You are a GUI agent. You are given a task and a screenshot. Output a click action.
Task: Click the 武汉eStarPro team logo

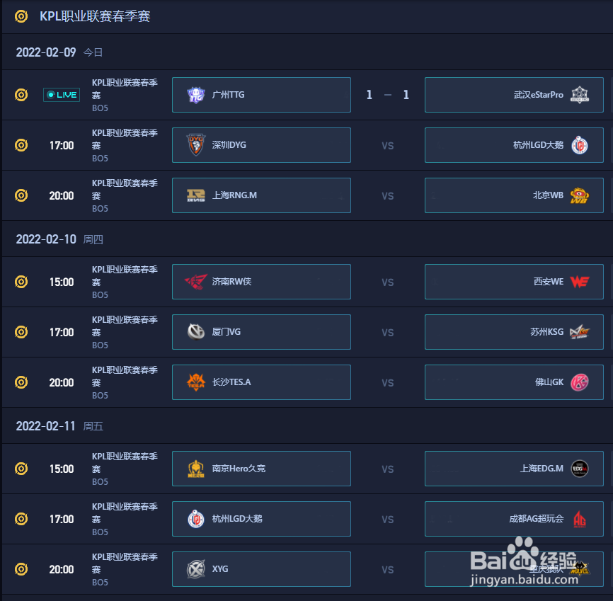coord(580,95)
